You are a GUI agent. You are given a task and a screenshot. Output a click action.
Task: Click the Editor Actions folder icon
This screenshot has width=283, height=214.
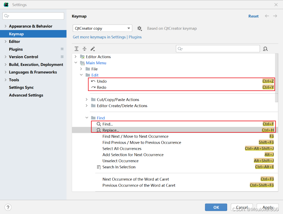pos(82,57)
